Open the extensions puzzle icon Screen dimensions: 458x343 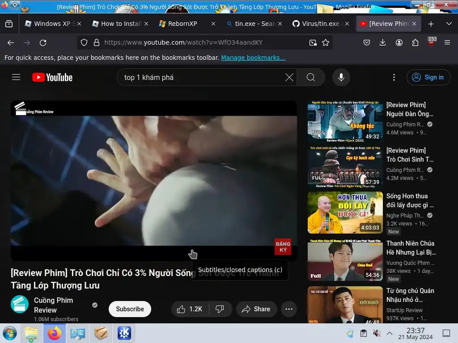[415, 42]
